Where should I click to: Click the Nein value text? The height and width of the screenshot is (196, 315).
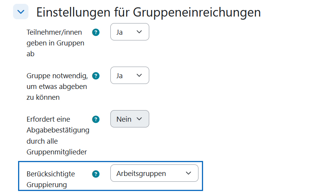point(124,119)
